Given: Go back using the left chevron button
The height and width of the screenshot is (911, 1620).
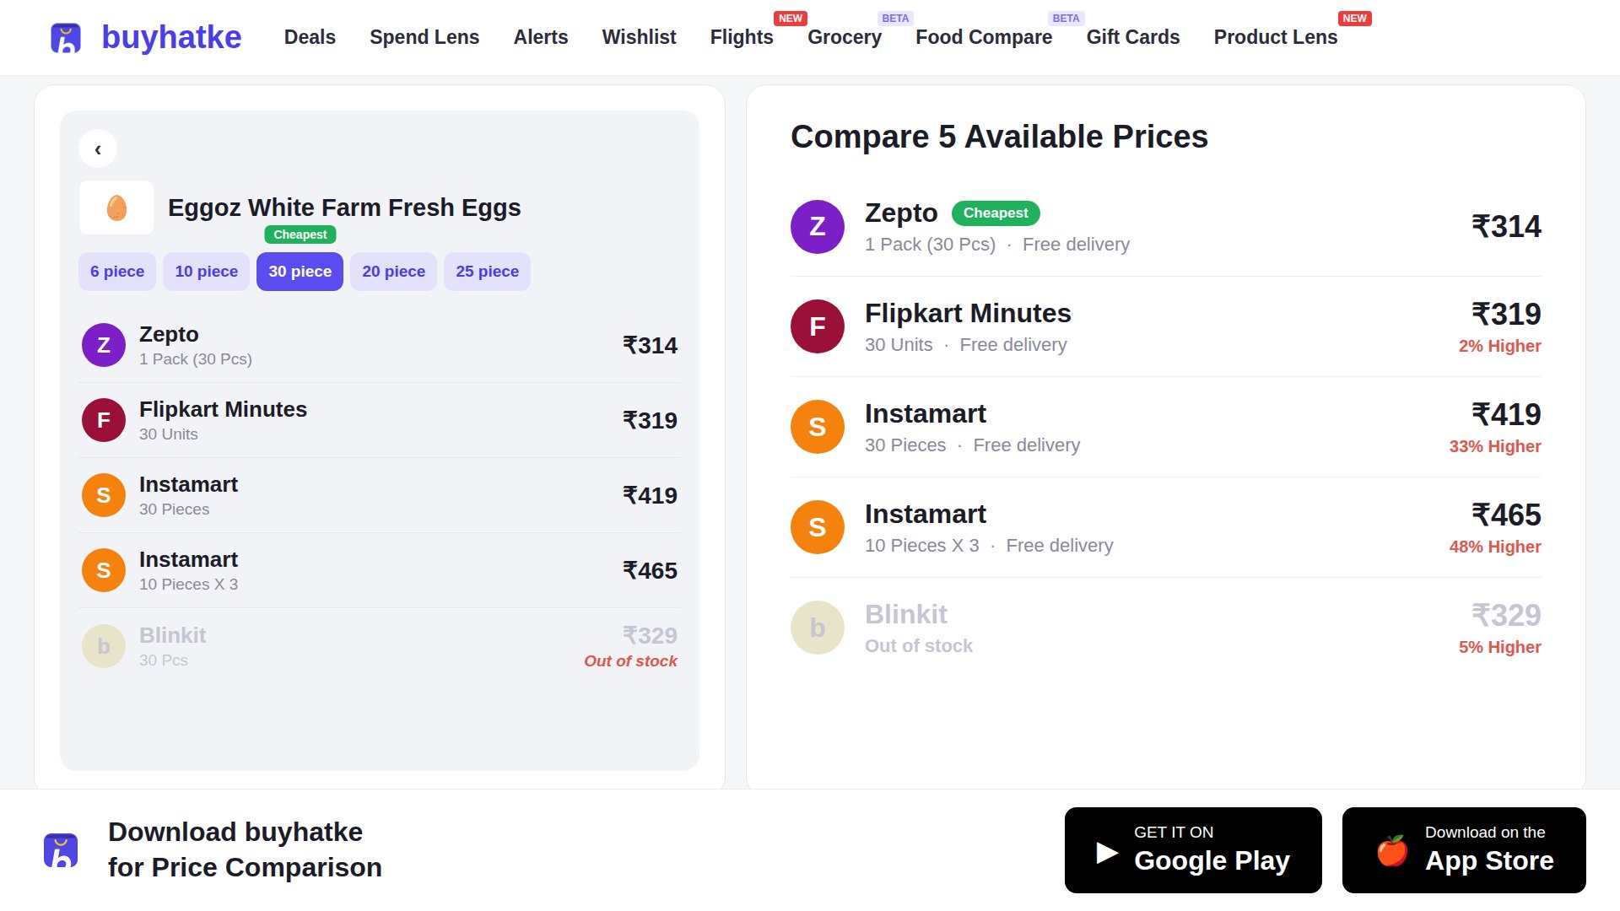Looking at the screenshot, I should point(98,149).
